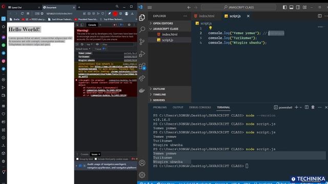This screenshot has width=328, height=184.
Task: Open the Extensions view
Action: click(142, 66)
